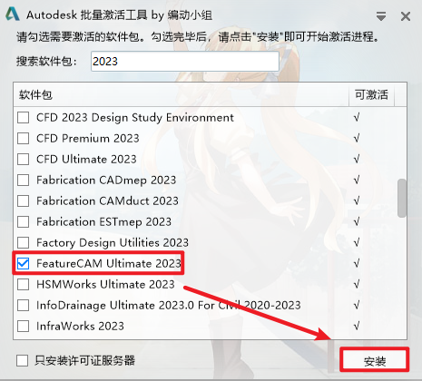Screen dimensions: 422x381
Task: Open the title bar dropdown arrow menu
Action: click(x=381, y=16)
